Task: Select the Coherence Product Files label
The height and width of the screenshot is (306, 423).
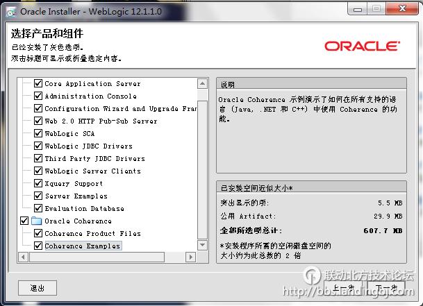Action: tap(92, 233)
